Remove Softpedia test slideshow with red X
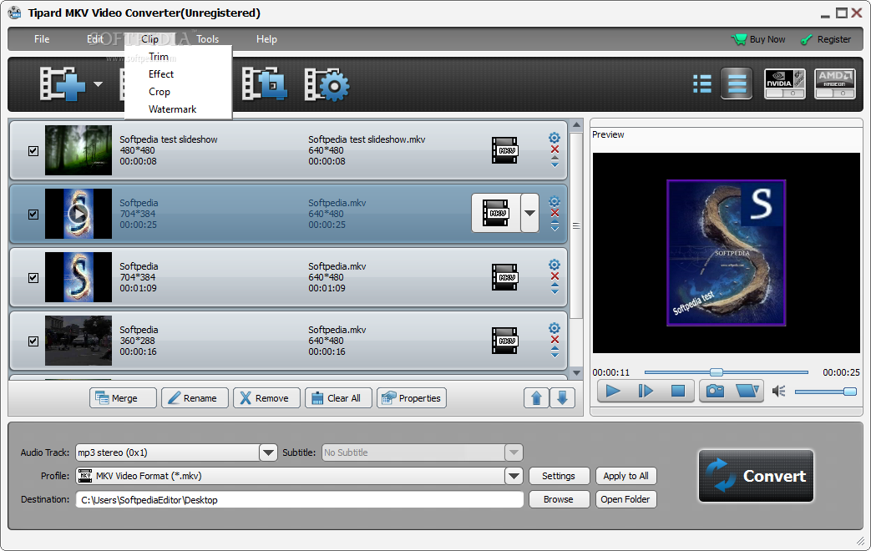871x551 pixels. [x=555, y=149]
